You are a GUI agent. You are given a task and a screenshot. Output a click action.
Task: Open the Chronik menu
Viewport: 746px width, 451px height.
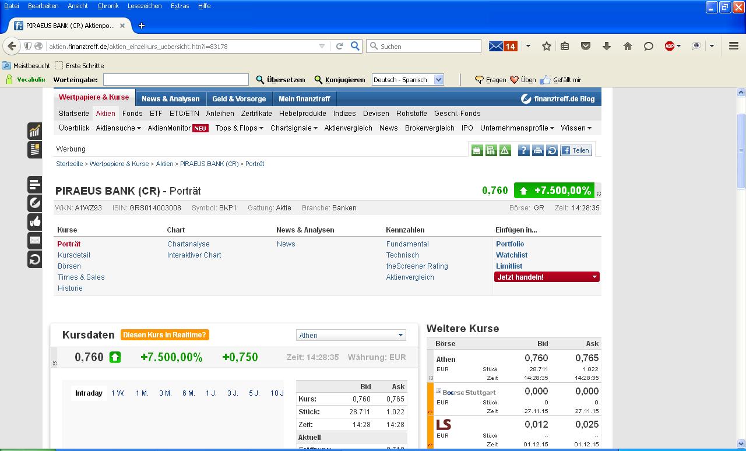click(108, 6)
